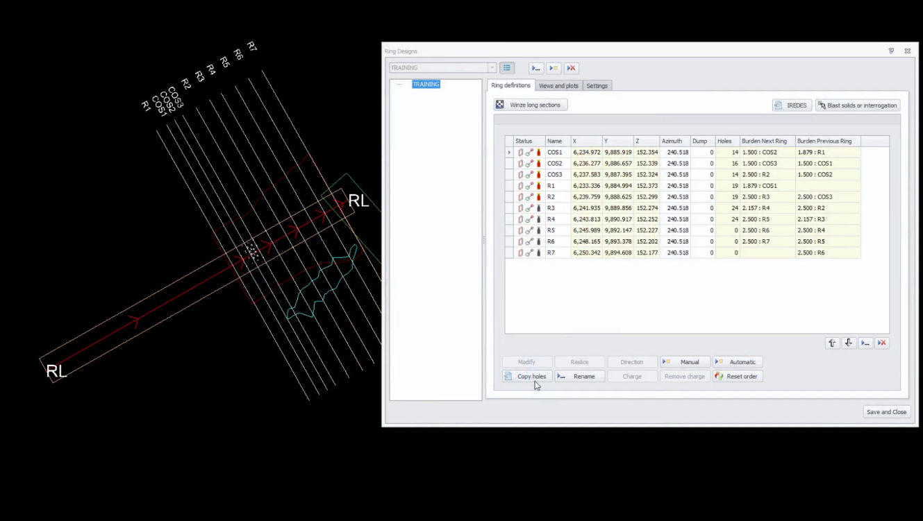Click the Dump column header

point(702,141)
